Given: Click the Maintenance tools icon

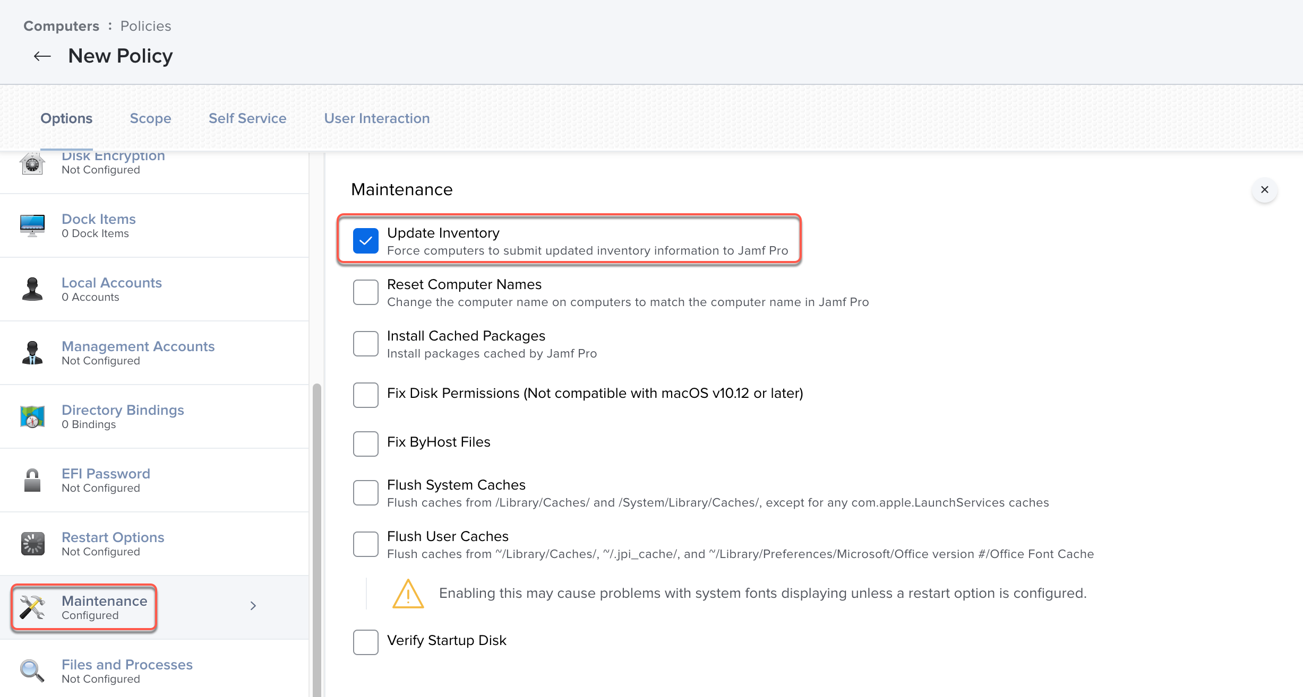Looking at the screenshot, I should point(32,607).
